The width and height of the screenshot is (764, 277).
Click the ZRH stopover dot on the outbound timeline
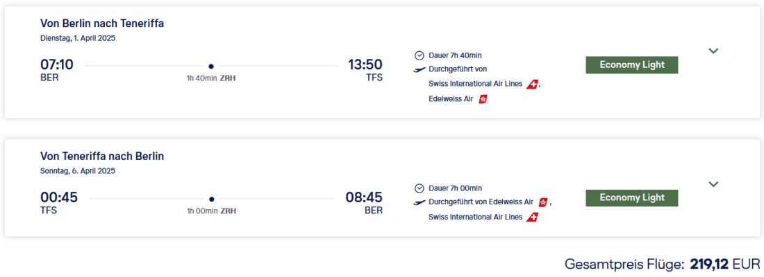[x=211, y=66]
